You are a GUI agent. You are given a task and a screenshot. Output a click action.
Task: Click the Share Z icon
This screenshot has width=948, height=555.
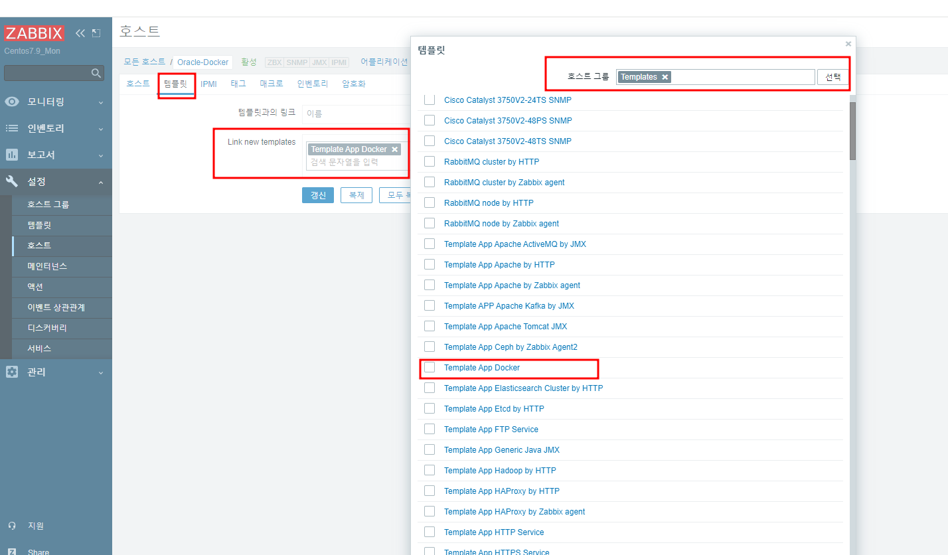point(12,551)
